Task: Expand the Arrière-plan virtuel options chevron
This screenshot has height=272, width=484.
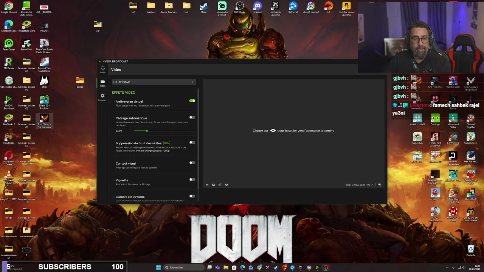Action: click(x=114, y=102)
